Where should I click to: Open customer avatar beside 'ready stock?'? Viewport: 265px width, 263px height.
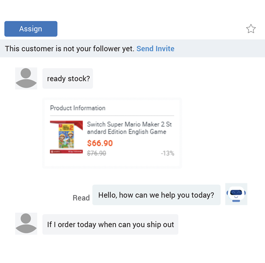click(26, 78)
